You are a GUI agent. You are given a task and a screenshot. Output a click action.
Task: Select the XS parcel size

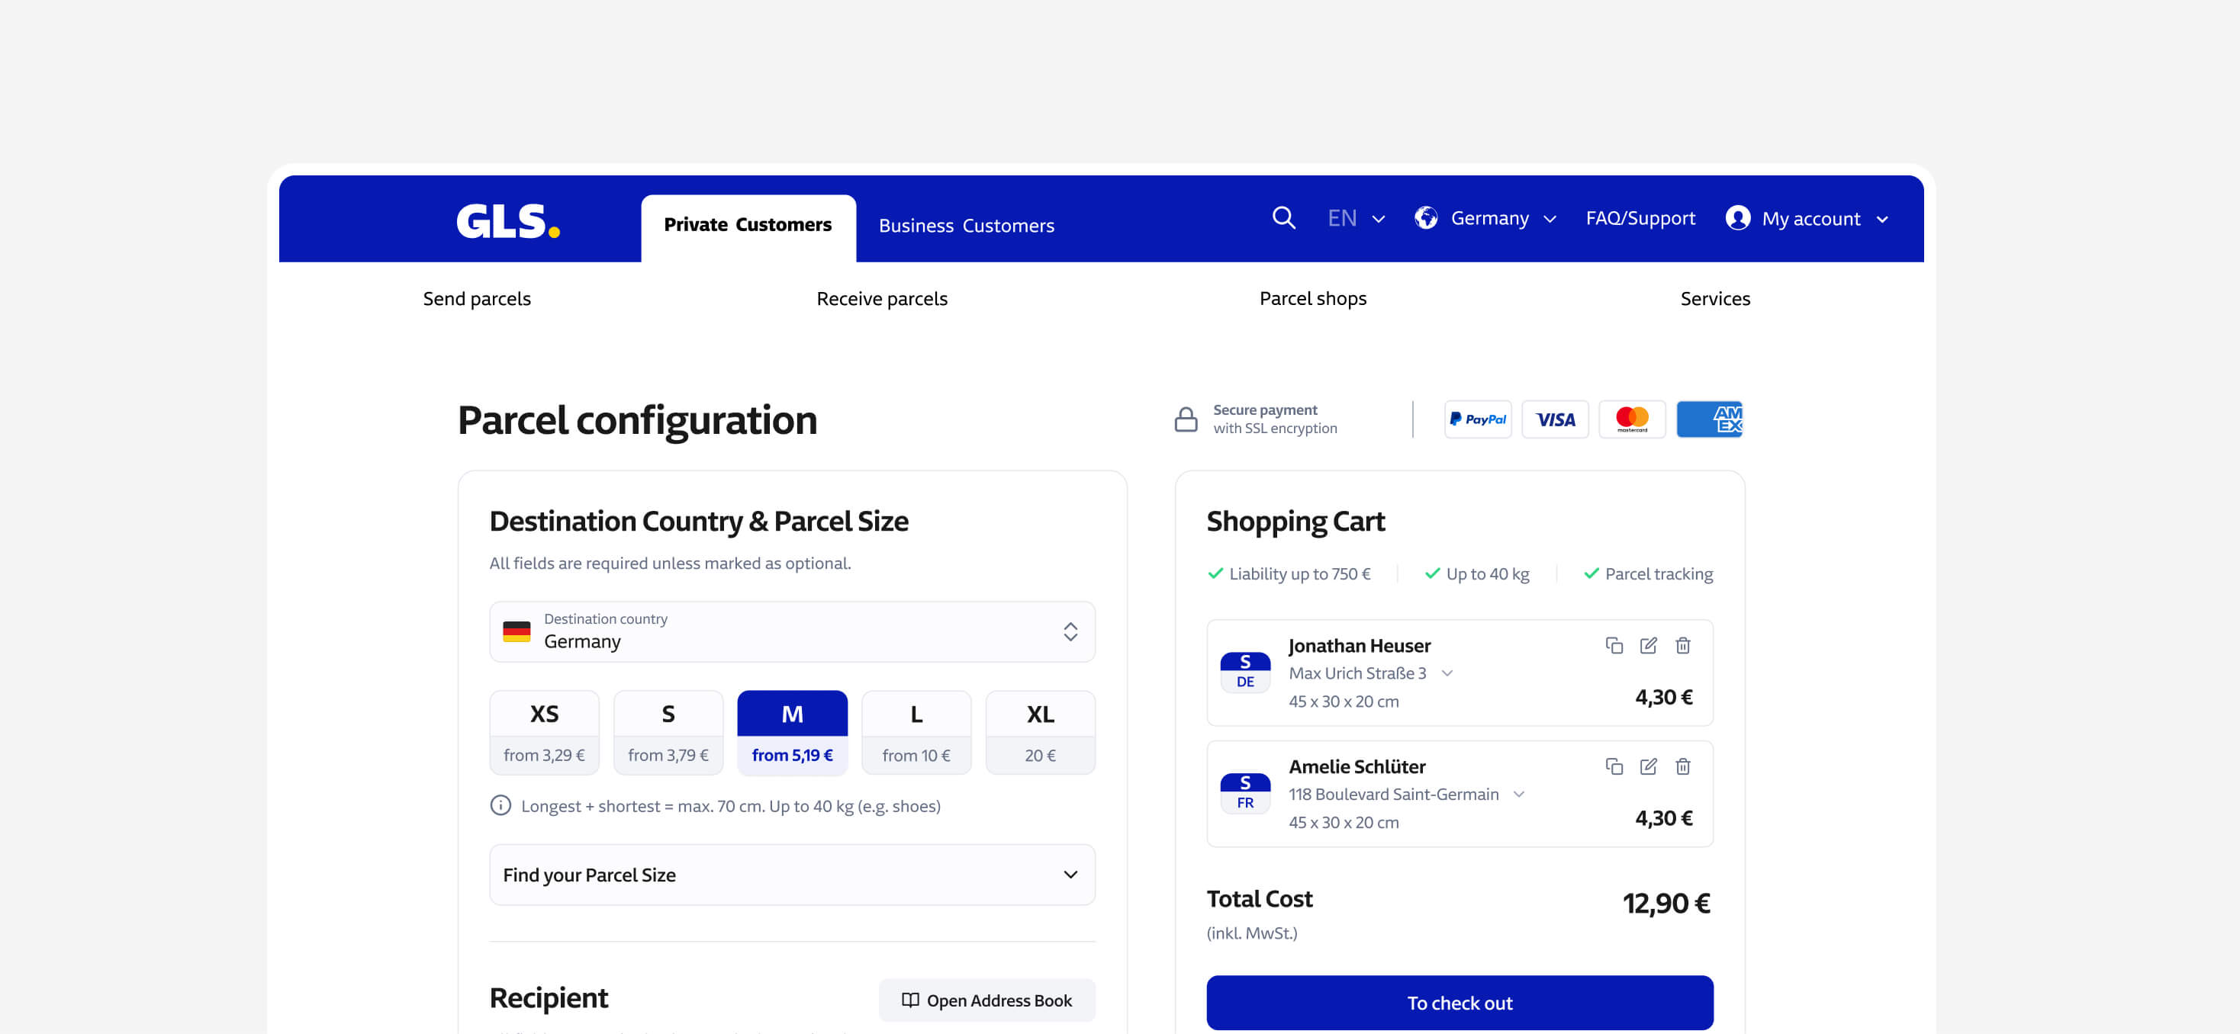click(544, 731)
